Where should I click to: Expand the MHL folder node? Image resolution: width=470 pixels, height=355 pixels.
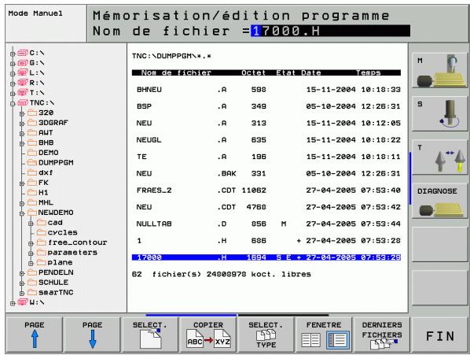(x=22, y=203)
